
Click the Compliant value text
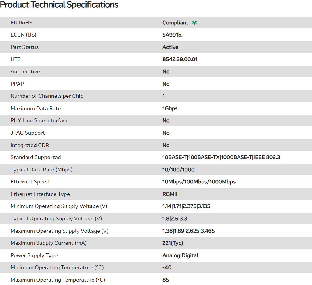pos(175,23)
